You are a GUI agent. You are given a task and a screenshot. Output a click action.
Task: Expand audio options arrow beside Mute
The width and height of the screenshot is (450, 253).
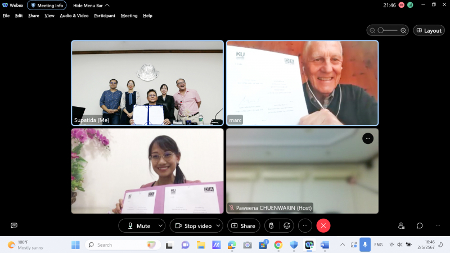pos(160,225)
